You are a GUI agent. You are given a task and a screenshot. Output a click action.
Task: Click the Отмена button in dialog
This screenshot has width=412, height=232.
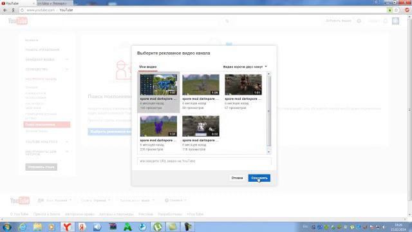237,178
